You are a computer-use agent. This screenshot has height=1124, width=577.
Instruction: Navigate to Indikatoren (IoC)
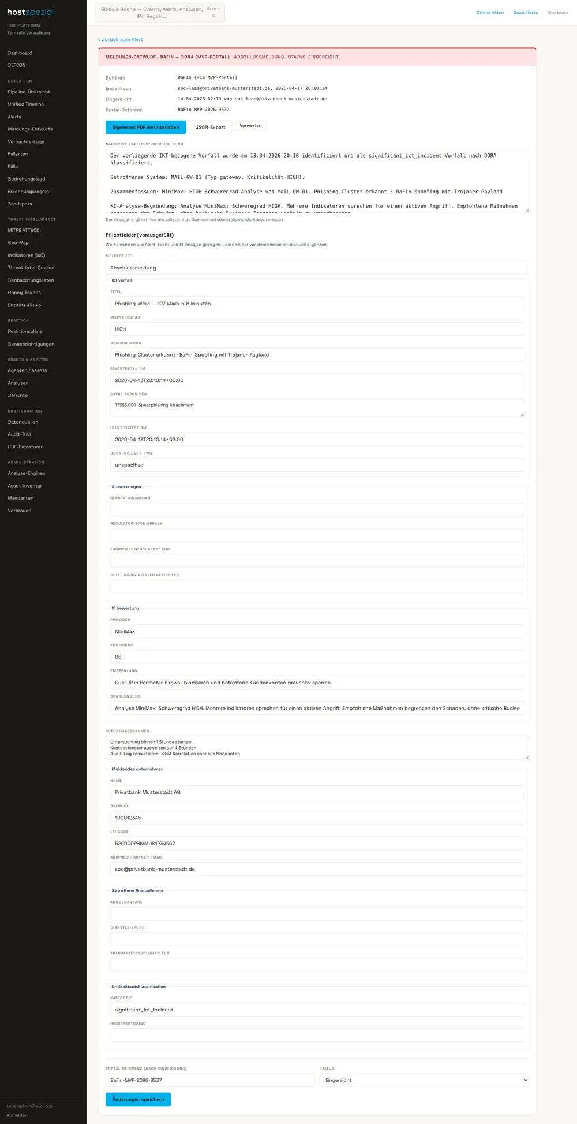pos(27,256)
